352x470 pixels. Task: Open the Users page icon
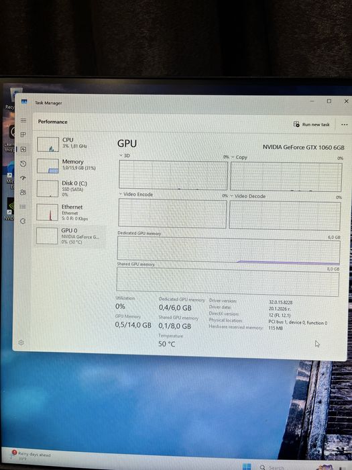[x=23, y=193]
